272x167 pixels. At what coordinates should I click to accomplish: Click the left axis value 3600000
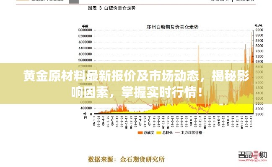85,60
